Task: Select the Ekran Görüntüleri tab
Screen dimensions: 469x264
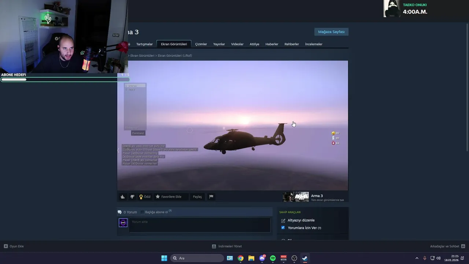Action: coord(174,44)
